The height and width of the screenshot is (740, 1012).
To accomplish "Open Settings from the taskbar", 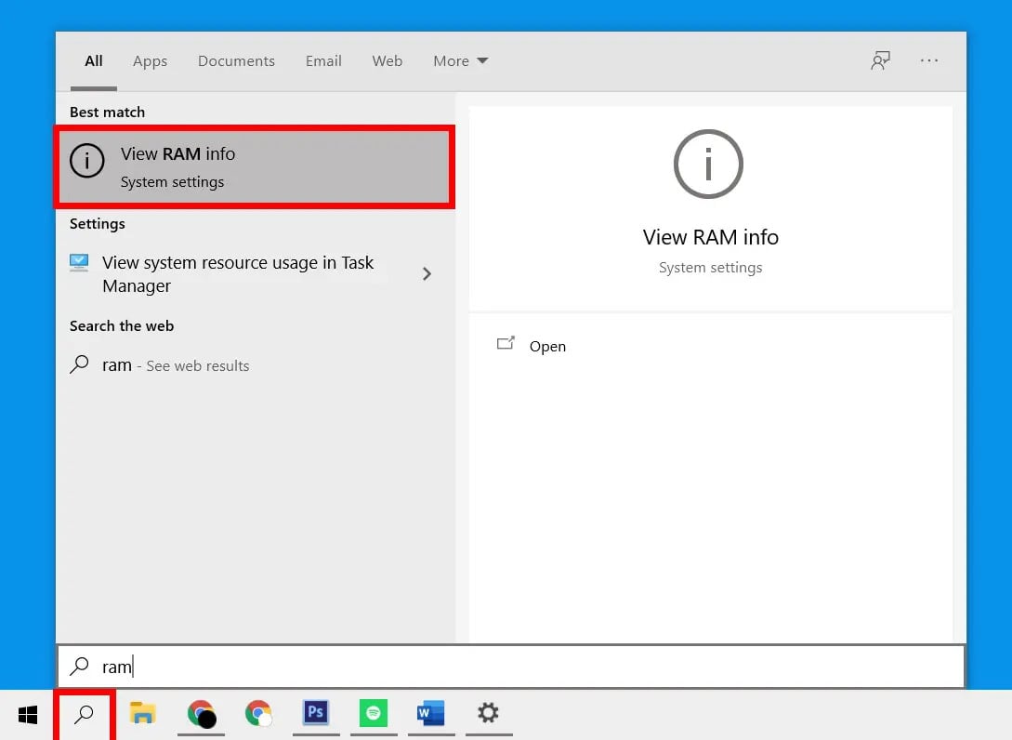I will pyautogui.click(x=489, y=715).
